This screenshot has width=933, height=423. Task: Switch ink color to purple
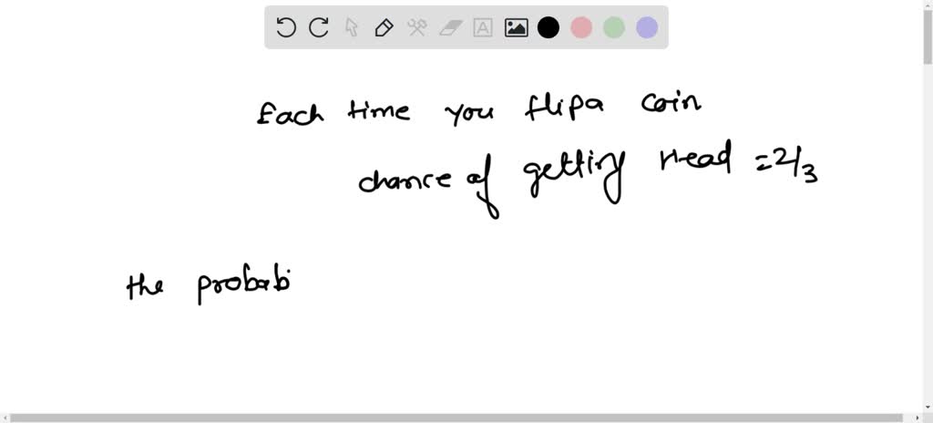pyautogui.click(x=647, y=27)
